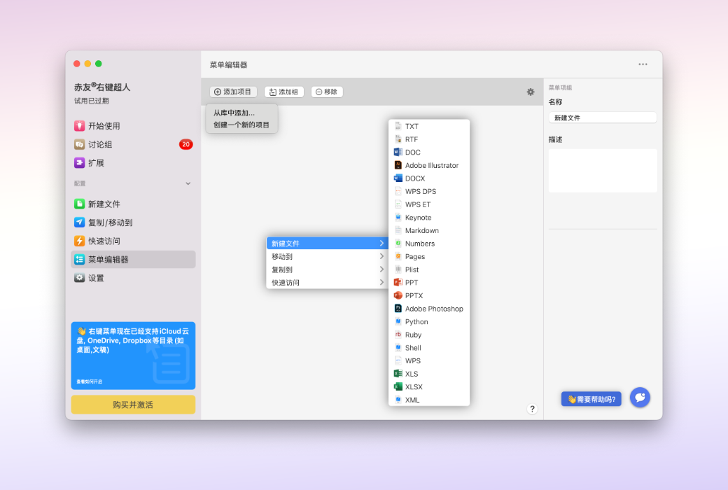Image resolution: width=728 pixels, height=490 pixels.
Task: Select 快速访问 context menu entry
Action: click(328, 282)
